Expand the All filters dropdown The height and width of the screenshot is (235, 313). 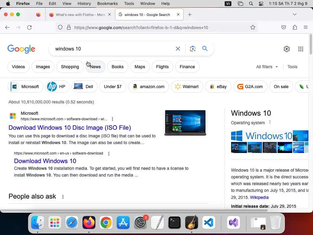click(267, 67)
